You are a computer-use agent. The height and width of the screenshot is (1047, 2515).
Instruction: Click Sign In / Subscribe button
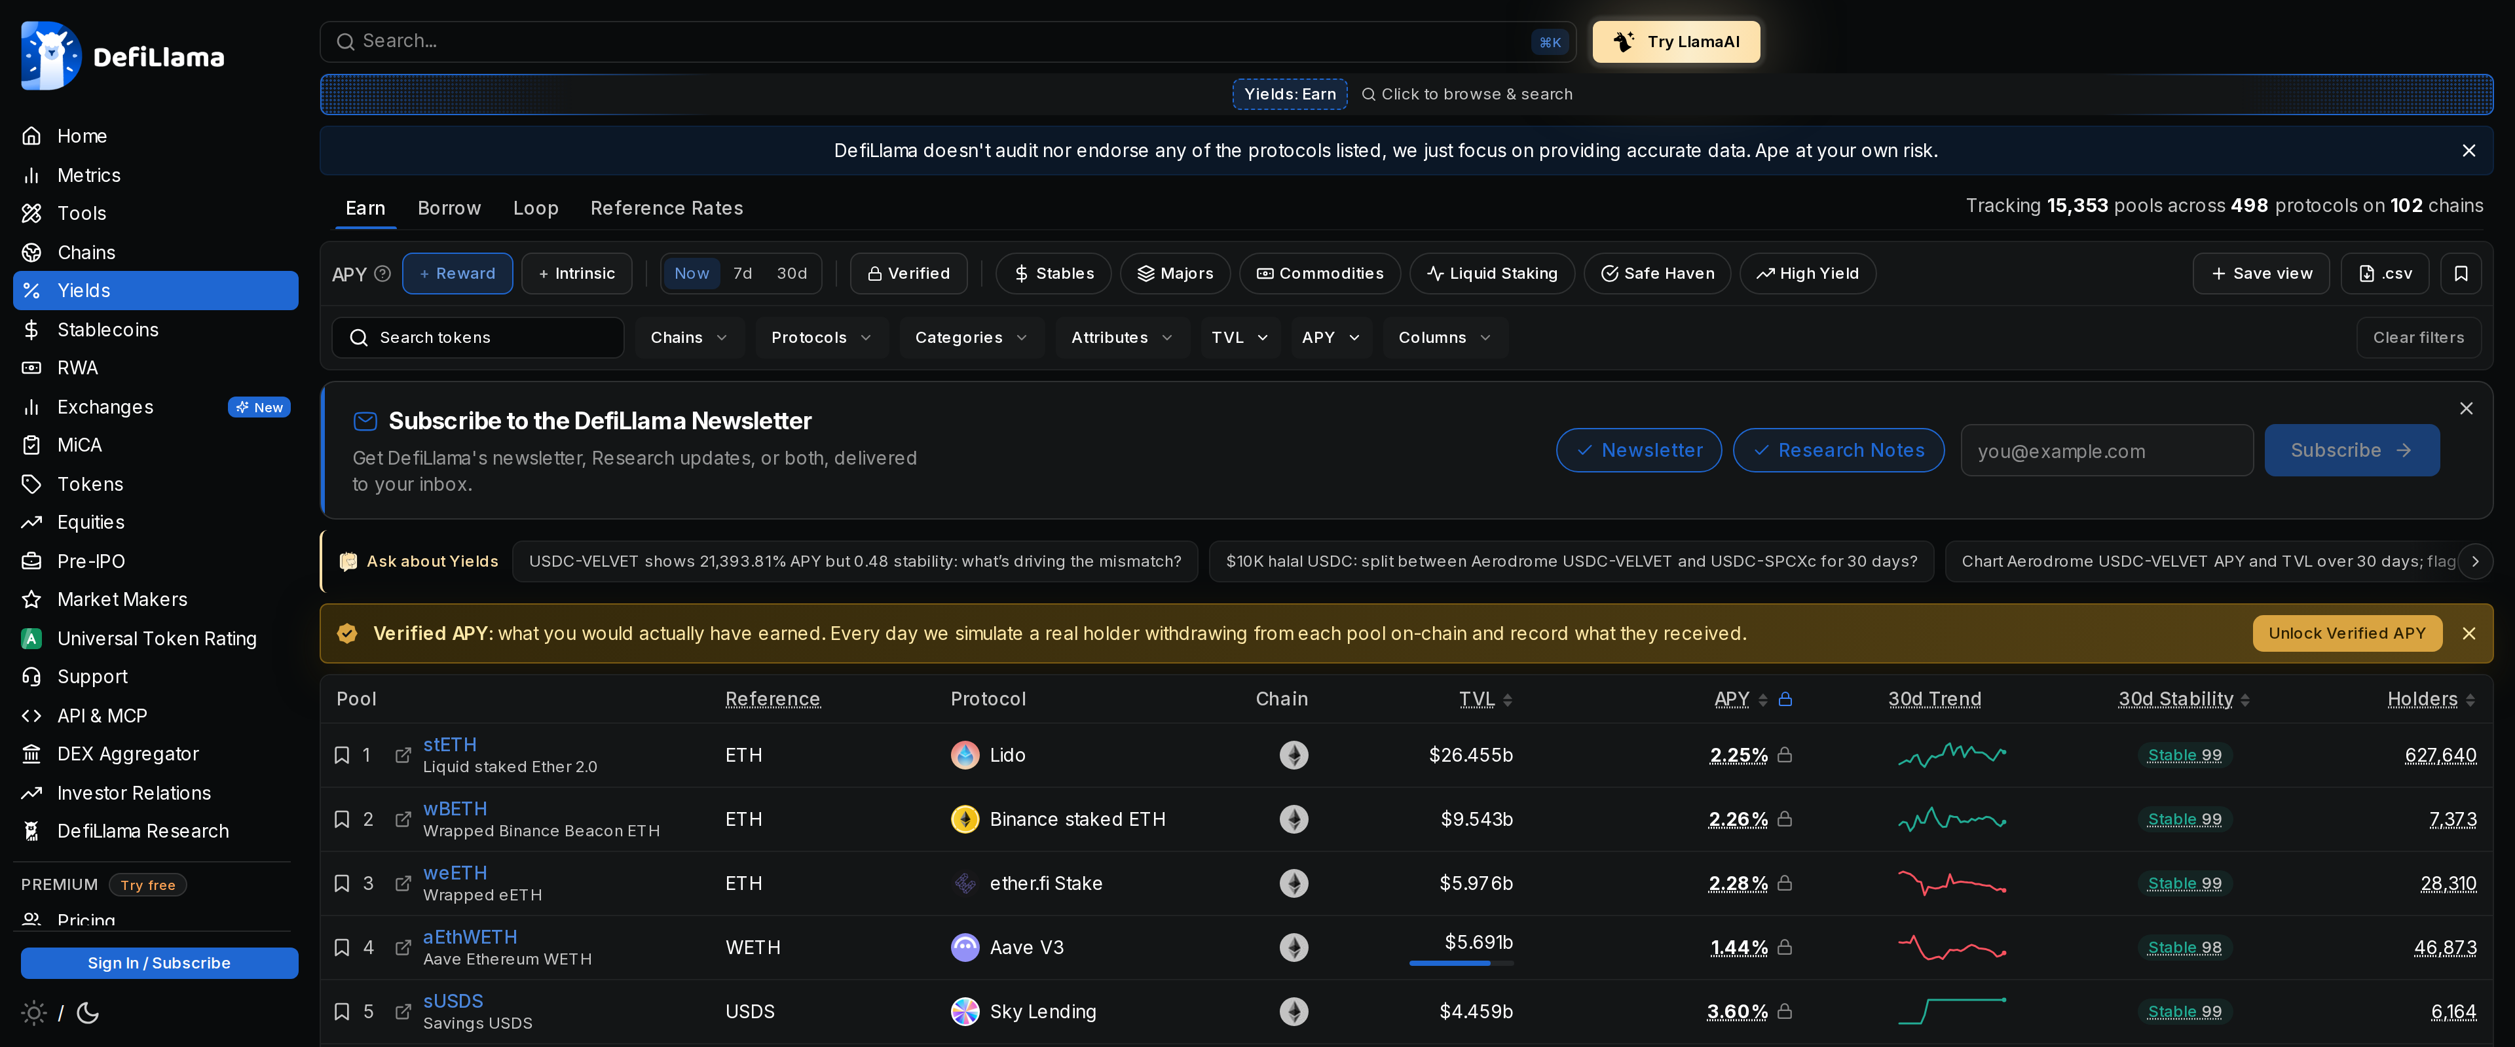pos(159,964)
